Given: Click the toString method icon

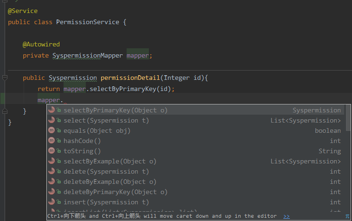Looking at the screenshot, I should (x=51, y=151).
